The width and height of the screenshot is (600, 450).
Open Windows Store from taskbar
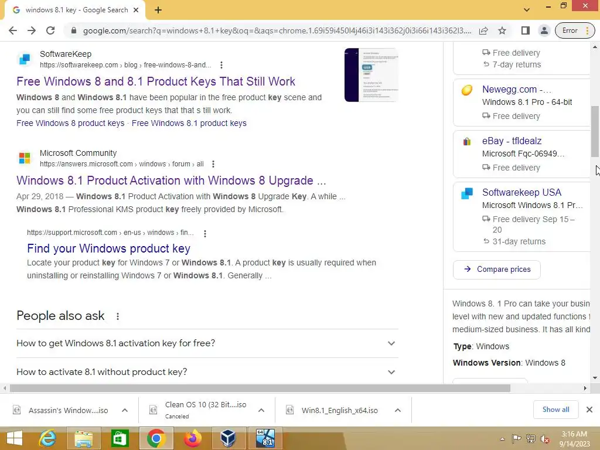point(120,438)
